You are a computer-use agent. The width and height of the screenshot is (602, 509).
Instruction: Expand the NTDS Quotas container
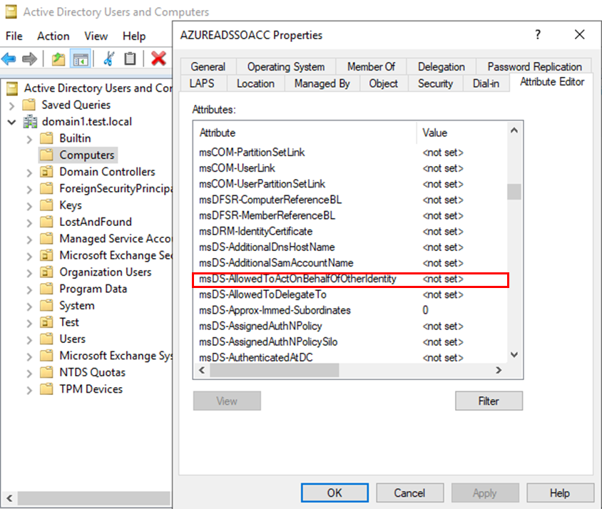coord(29,373)
